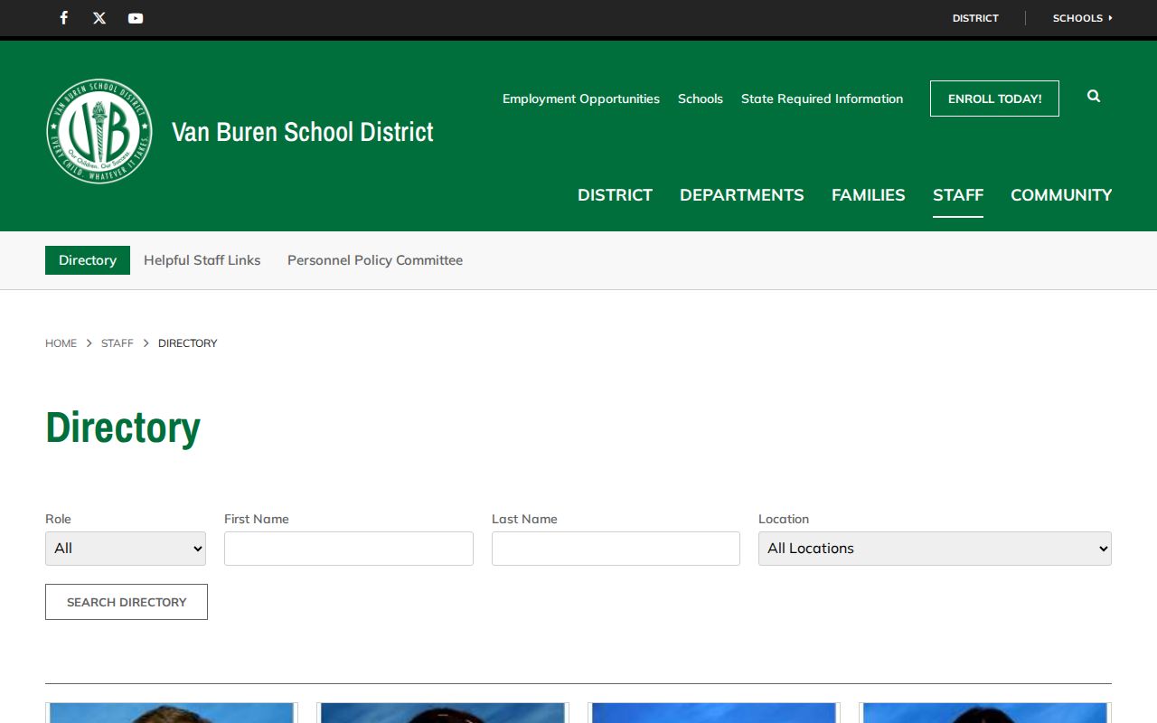Screen dimensions: 1157x723
Task: Go to Helpful Staff Links
Action: click(202, 260)
